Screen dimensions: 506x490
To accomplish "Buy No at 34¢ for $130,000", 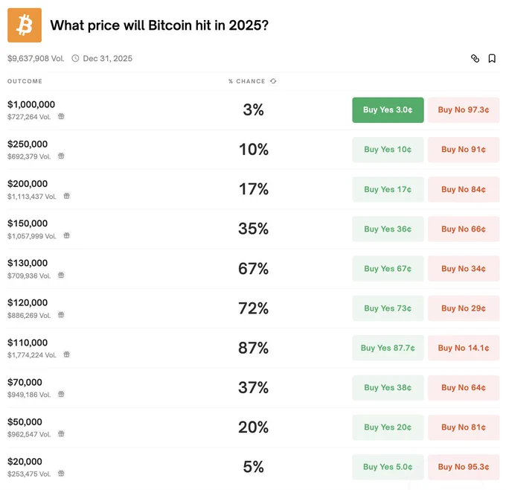I will [x=464, y=269].
